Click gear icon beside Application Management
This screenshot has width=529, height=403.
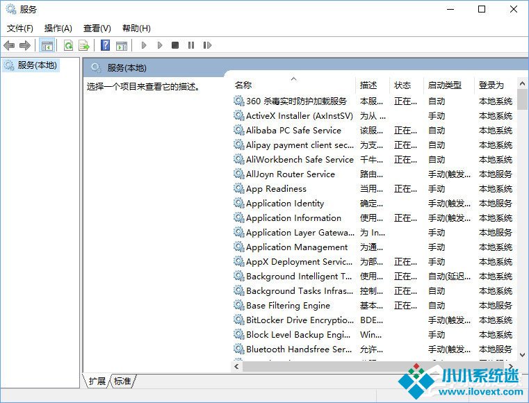[239, 247]
